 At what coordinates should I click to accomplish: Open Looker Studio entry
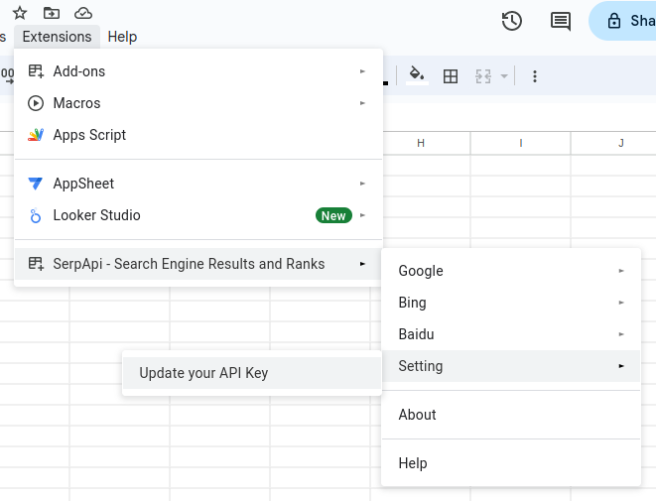[x=198, y=215]
